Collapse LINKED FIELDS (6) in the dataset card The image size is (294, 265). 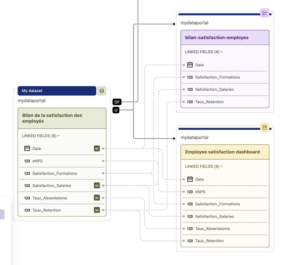click(41, 136)
